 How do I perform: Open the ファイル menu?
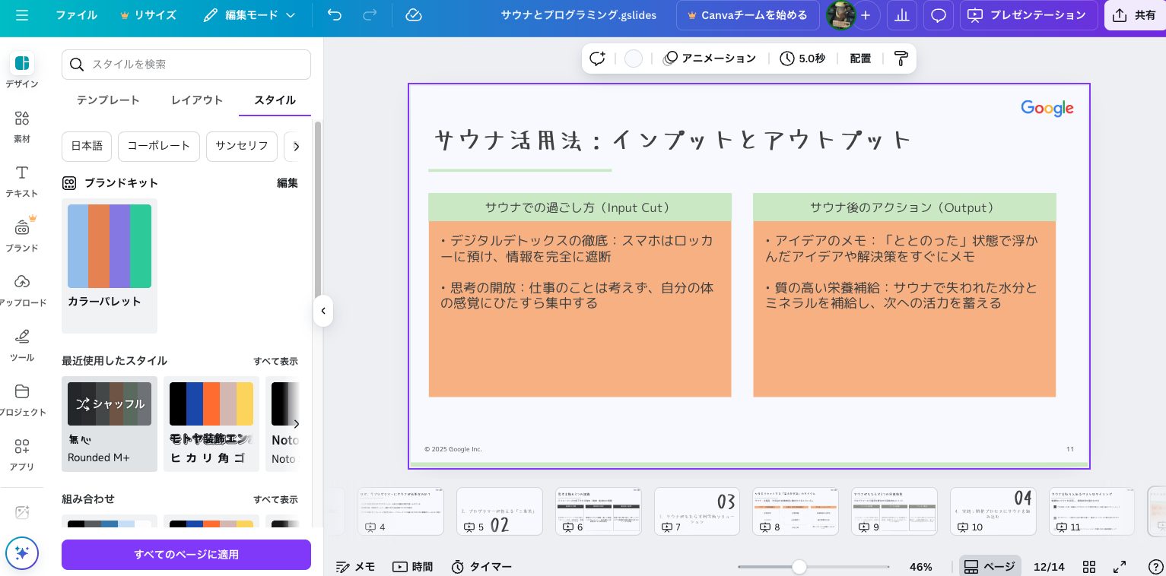76,15
